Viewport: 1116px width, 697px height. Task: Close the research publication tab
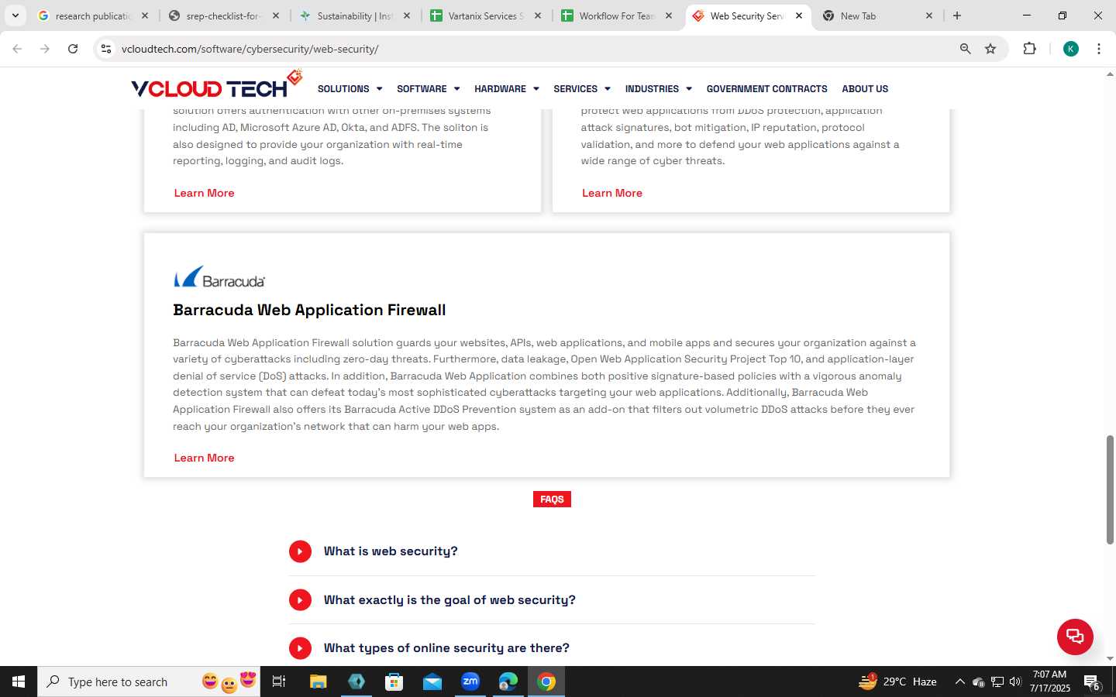[x=144, y=15]
